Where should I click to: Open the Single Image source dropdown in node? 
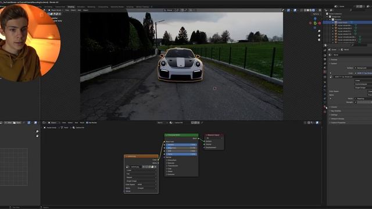click(141, 181)
